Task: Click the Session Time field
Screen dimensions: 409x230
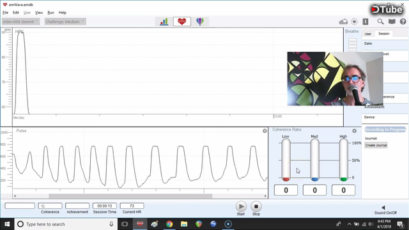Action: point(105,206)
